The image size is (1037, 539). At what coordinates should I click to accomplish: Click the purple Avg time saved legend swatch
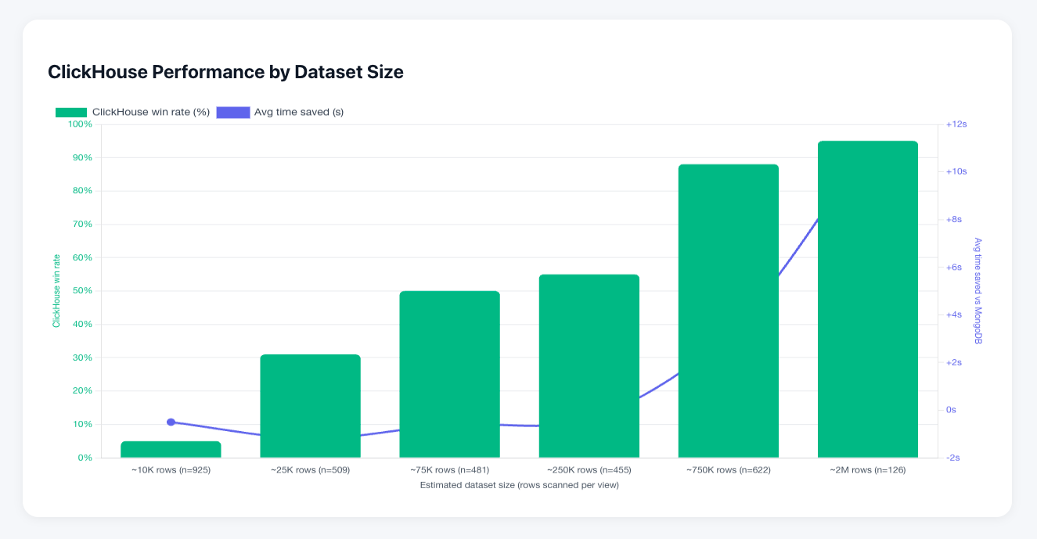pyautogui.click(x=233, y=112)
